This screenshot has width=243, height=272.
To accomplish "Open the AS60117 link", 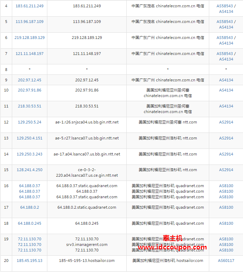I will click(x=226, y=261).
